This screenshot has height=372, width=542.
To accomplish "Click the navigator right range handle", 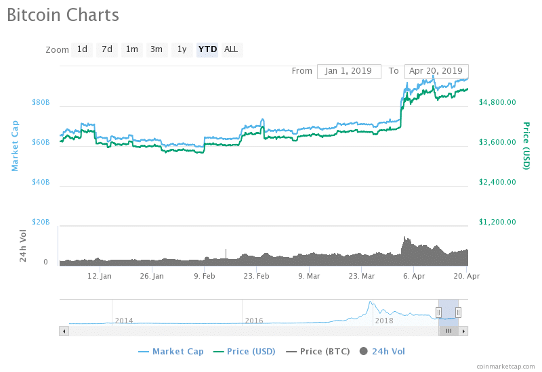I will [458, 312].
